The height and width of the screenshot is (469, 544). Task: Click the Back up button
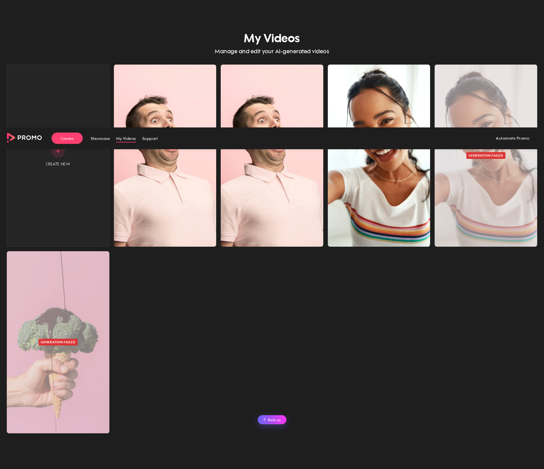pyautogui.click(x=272, y=420)
